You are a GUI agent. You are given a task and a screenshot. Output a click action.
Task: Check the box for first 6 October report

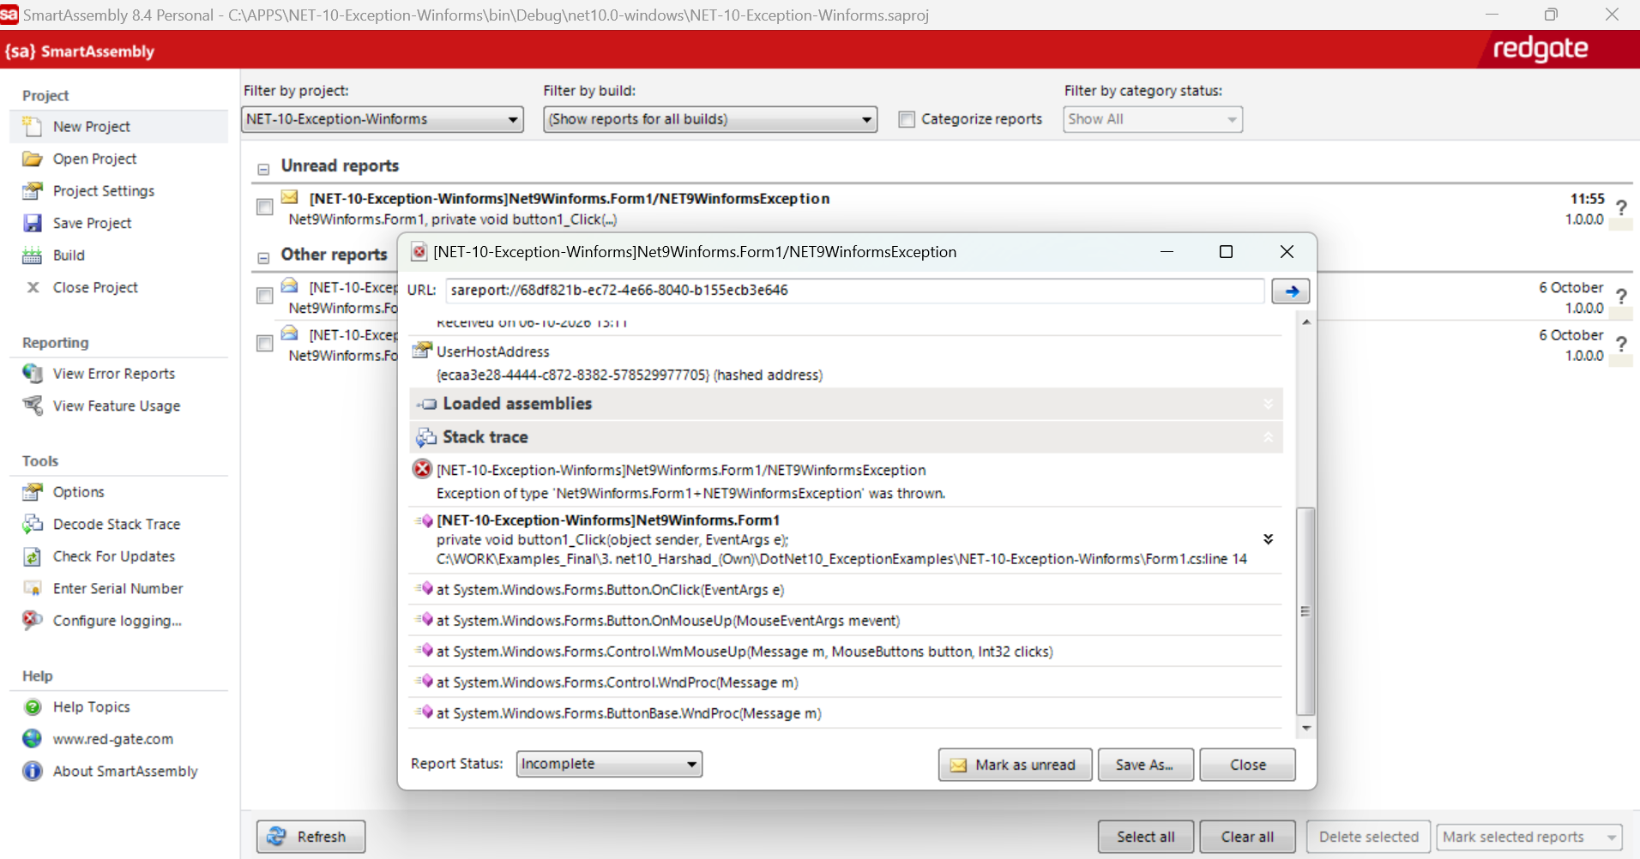coord(265,296)
